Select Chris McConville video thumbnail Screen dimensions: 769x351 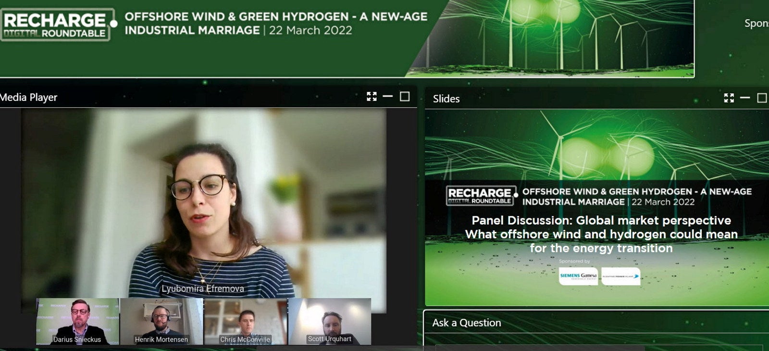(246, 321)
